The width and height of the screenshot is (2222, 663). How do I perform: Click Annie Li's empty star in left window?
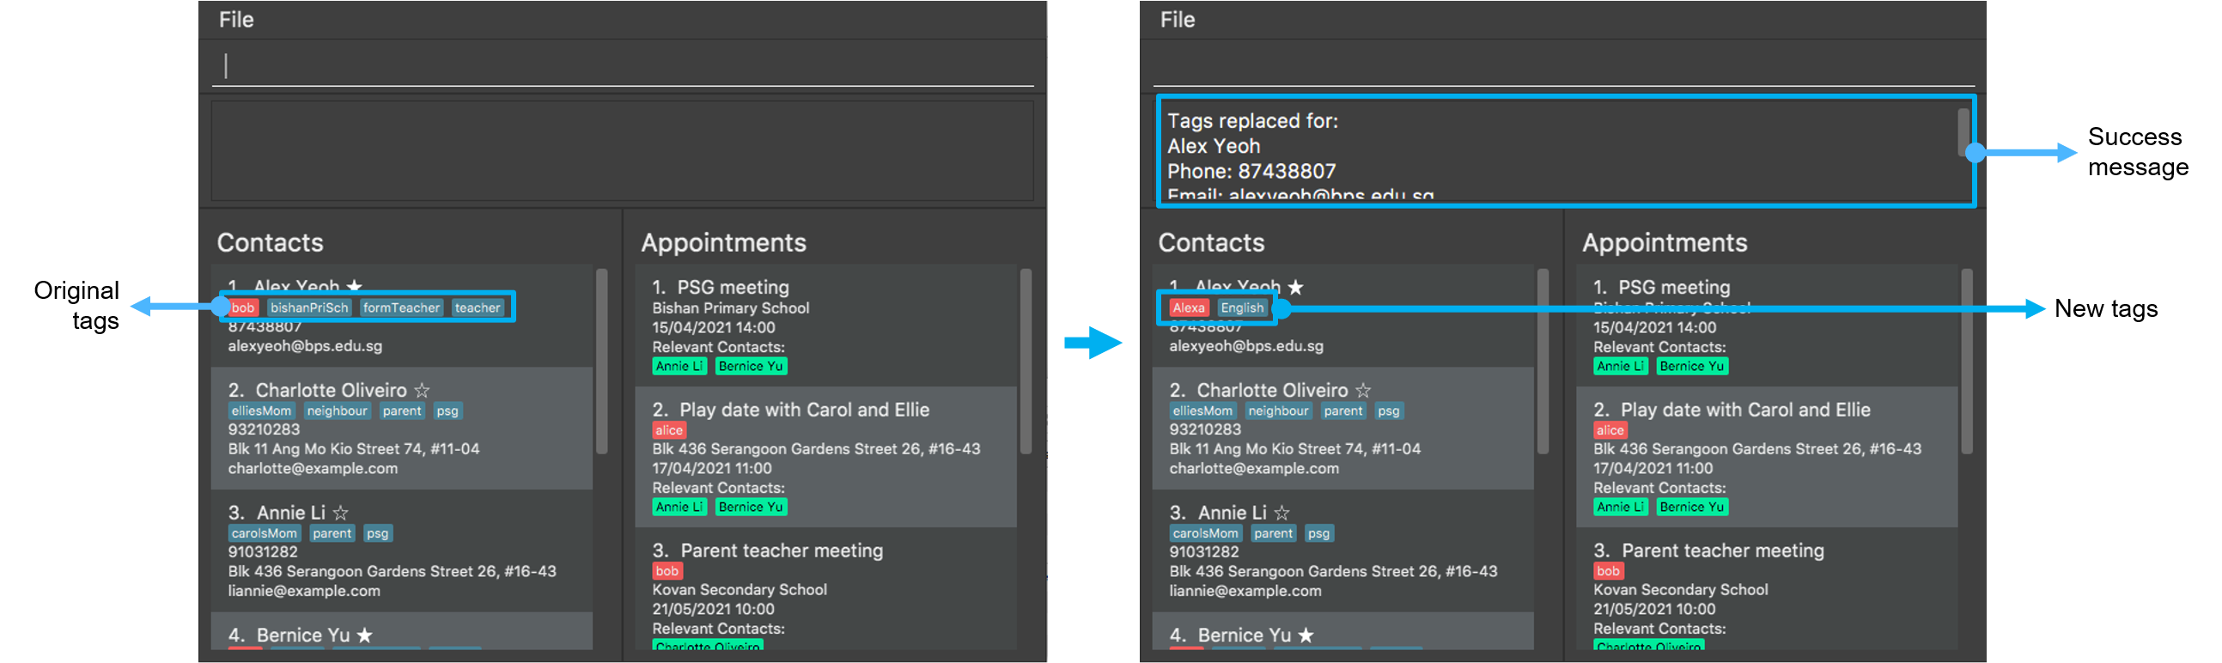coord(341,513)
